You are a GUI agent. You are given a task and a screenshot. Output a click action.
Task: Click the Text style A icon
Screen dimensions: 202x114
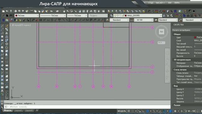pyautogui.click(x=107, y=20)
